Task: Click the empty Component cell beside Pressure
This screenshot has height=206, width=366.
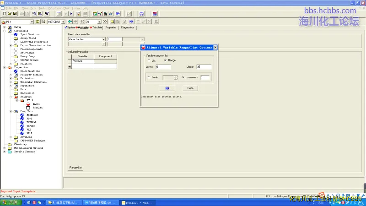Action: tap(105, 61)
